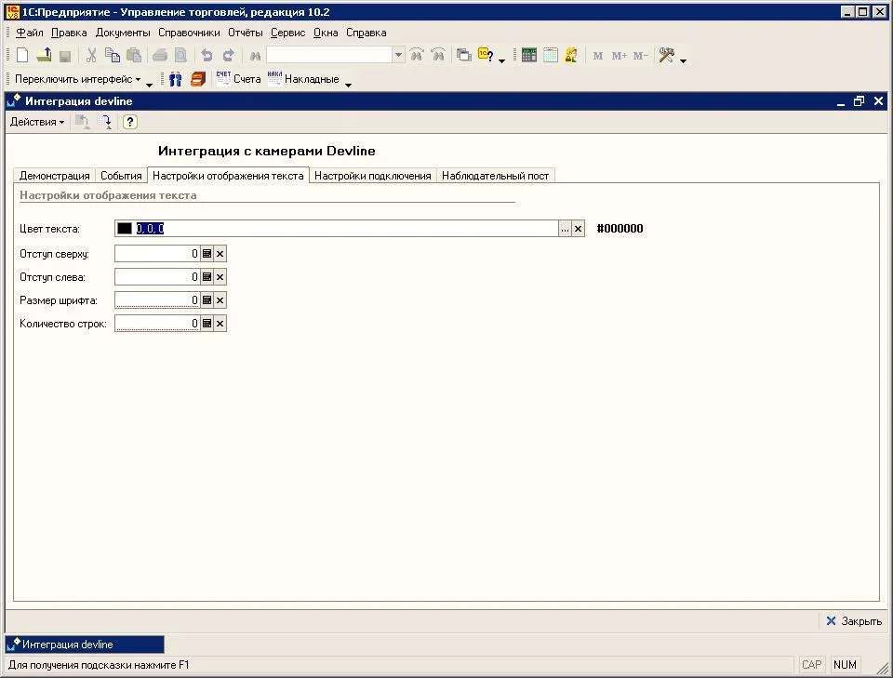This screenshot has width=893, height=678.
Task: Click the black color swatch in Цвет текста
Action: (x=124, y=228)
